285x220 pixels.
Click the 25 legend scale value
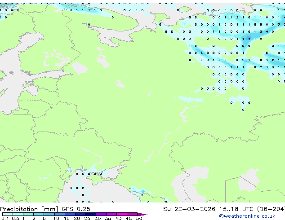coord(87,218)
